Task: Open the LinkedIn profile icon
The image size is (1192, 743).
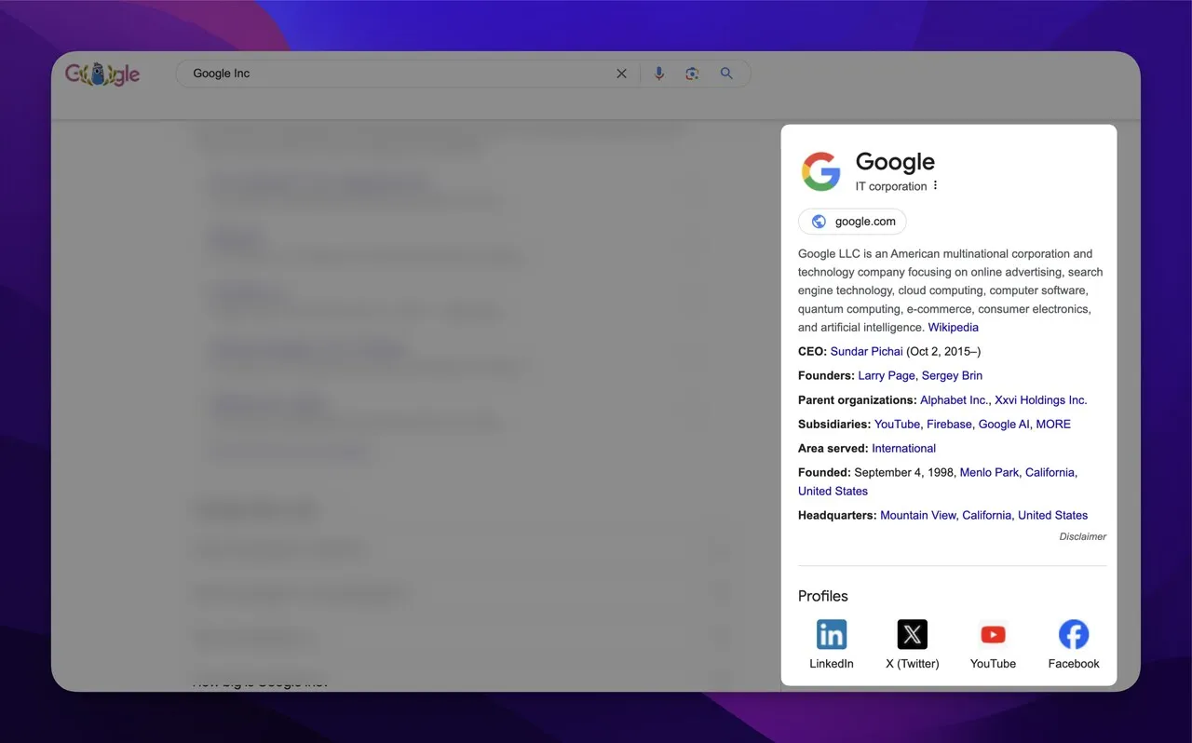Action: 832,634
